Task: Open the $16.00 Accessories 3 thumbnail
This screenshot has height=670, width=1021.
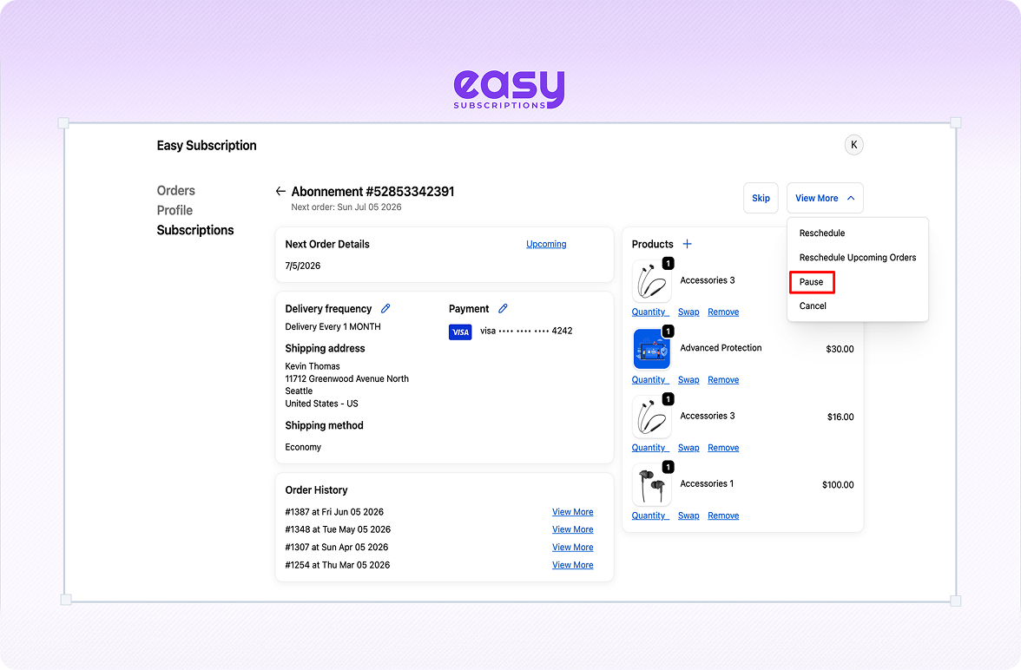Action: point(651,417)
